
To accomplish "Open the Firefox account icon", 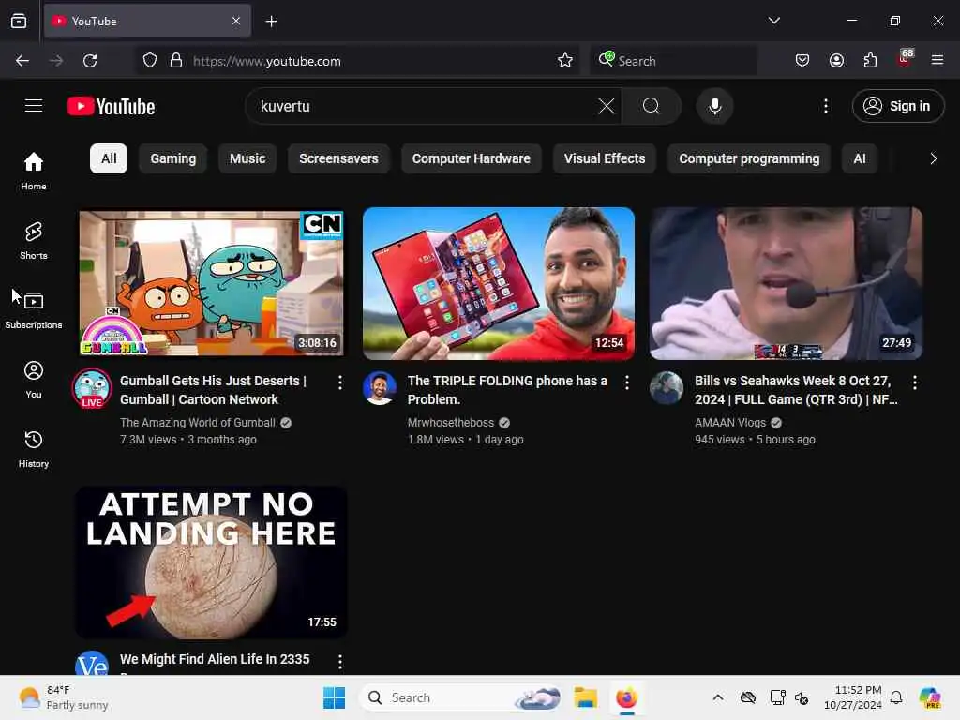I will pos(836,61).
